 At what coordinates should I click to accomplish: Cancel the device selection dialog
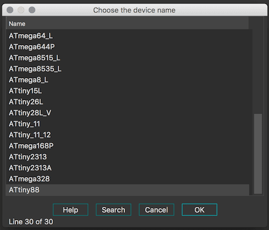(x=157, y=210)
